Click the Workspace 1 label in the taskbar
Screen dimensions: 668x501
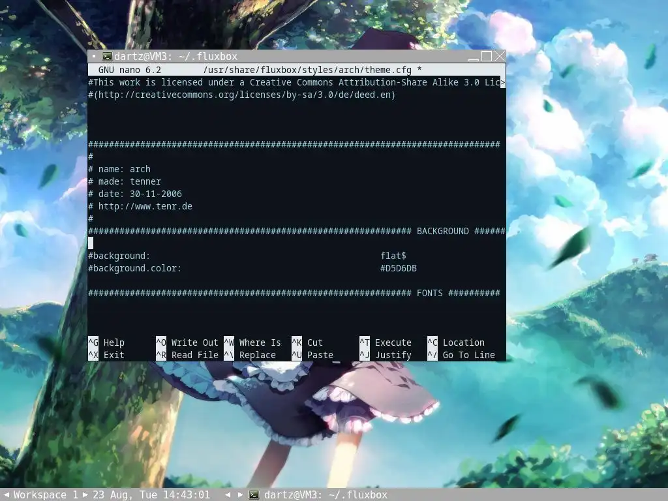[x=46, y=494]
